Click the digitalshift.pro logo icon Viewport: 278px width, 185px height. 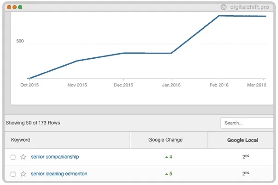[x=223, y=7]
